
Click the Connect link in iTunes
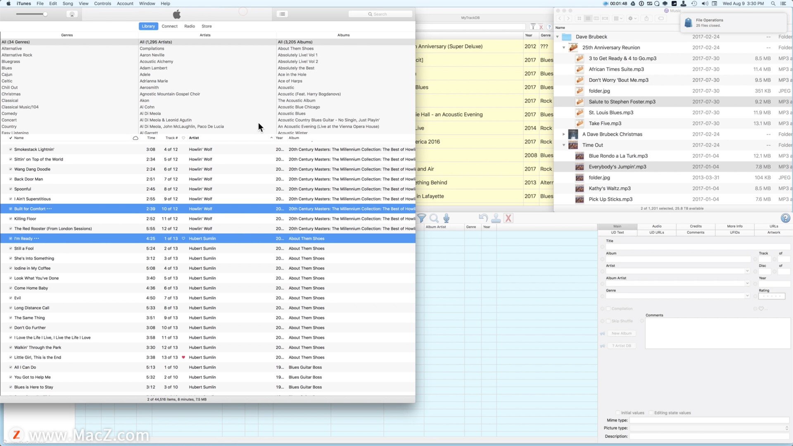(169, 26)
